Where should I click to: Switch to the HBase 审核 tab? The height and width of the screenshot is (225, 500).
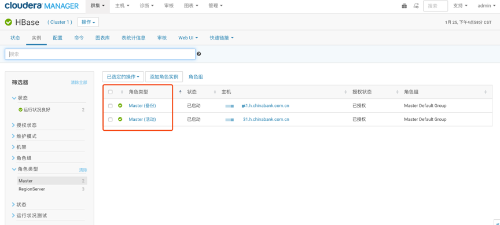tap(162, 38)
